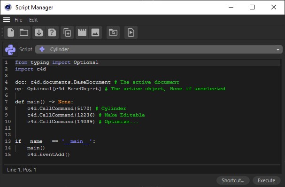Click the duplicate script plus icon

[x=67, y=32]
